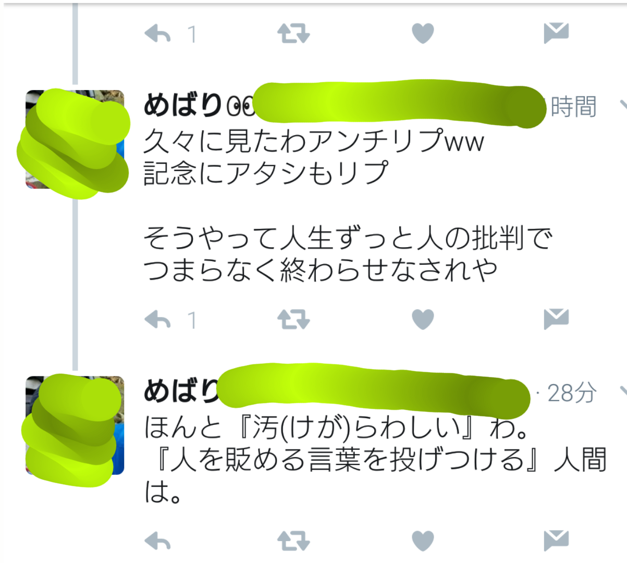Retweet the tweet ending つまらなく終わらせなされや
Image resolution: width=627 pixels, height=563 pixels.
(293, 320)
